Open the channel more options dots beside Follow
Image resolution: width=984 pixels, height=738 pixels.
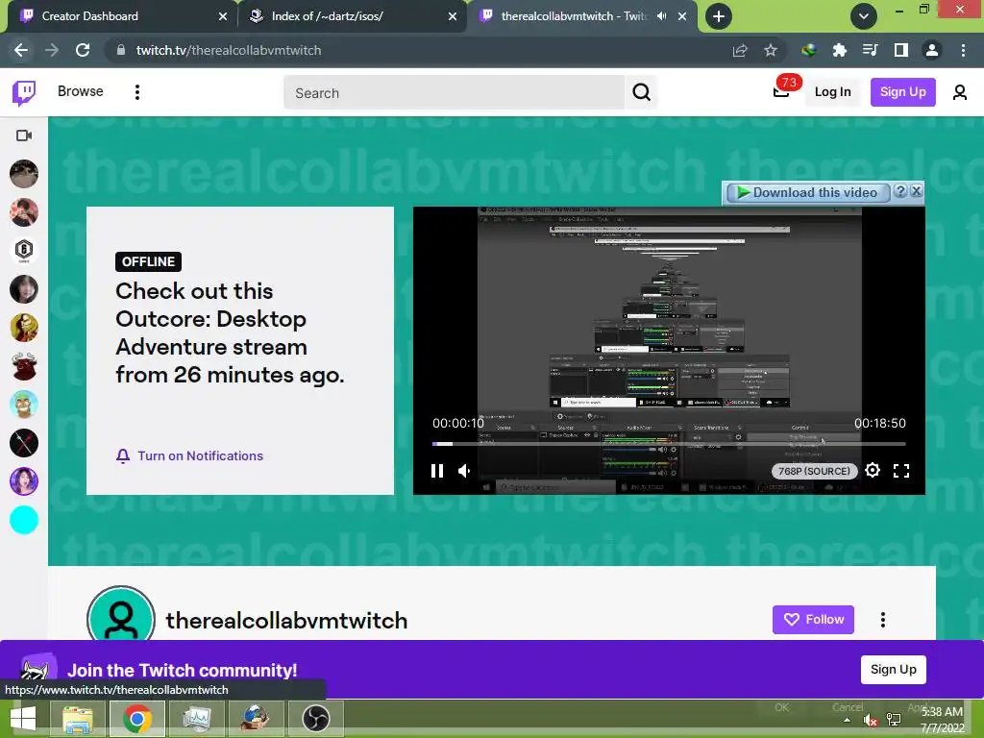[883, 620]
